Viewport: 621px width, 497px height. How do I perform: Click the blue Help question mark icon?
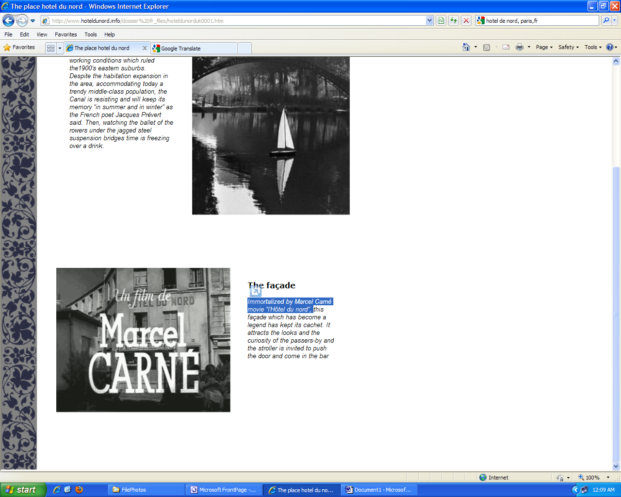coord(610,47)
